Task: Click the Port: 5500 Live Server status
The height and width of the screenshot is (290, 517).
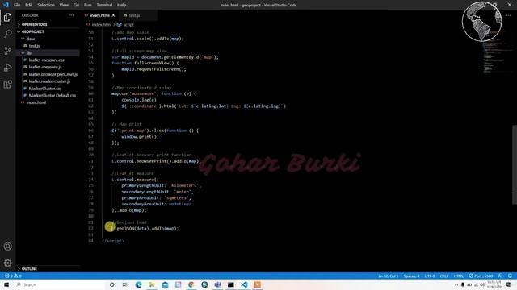Action: (x=481, y=275)
